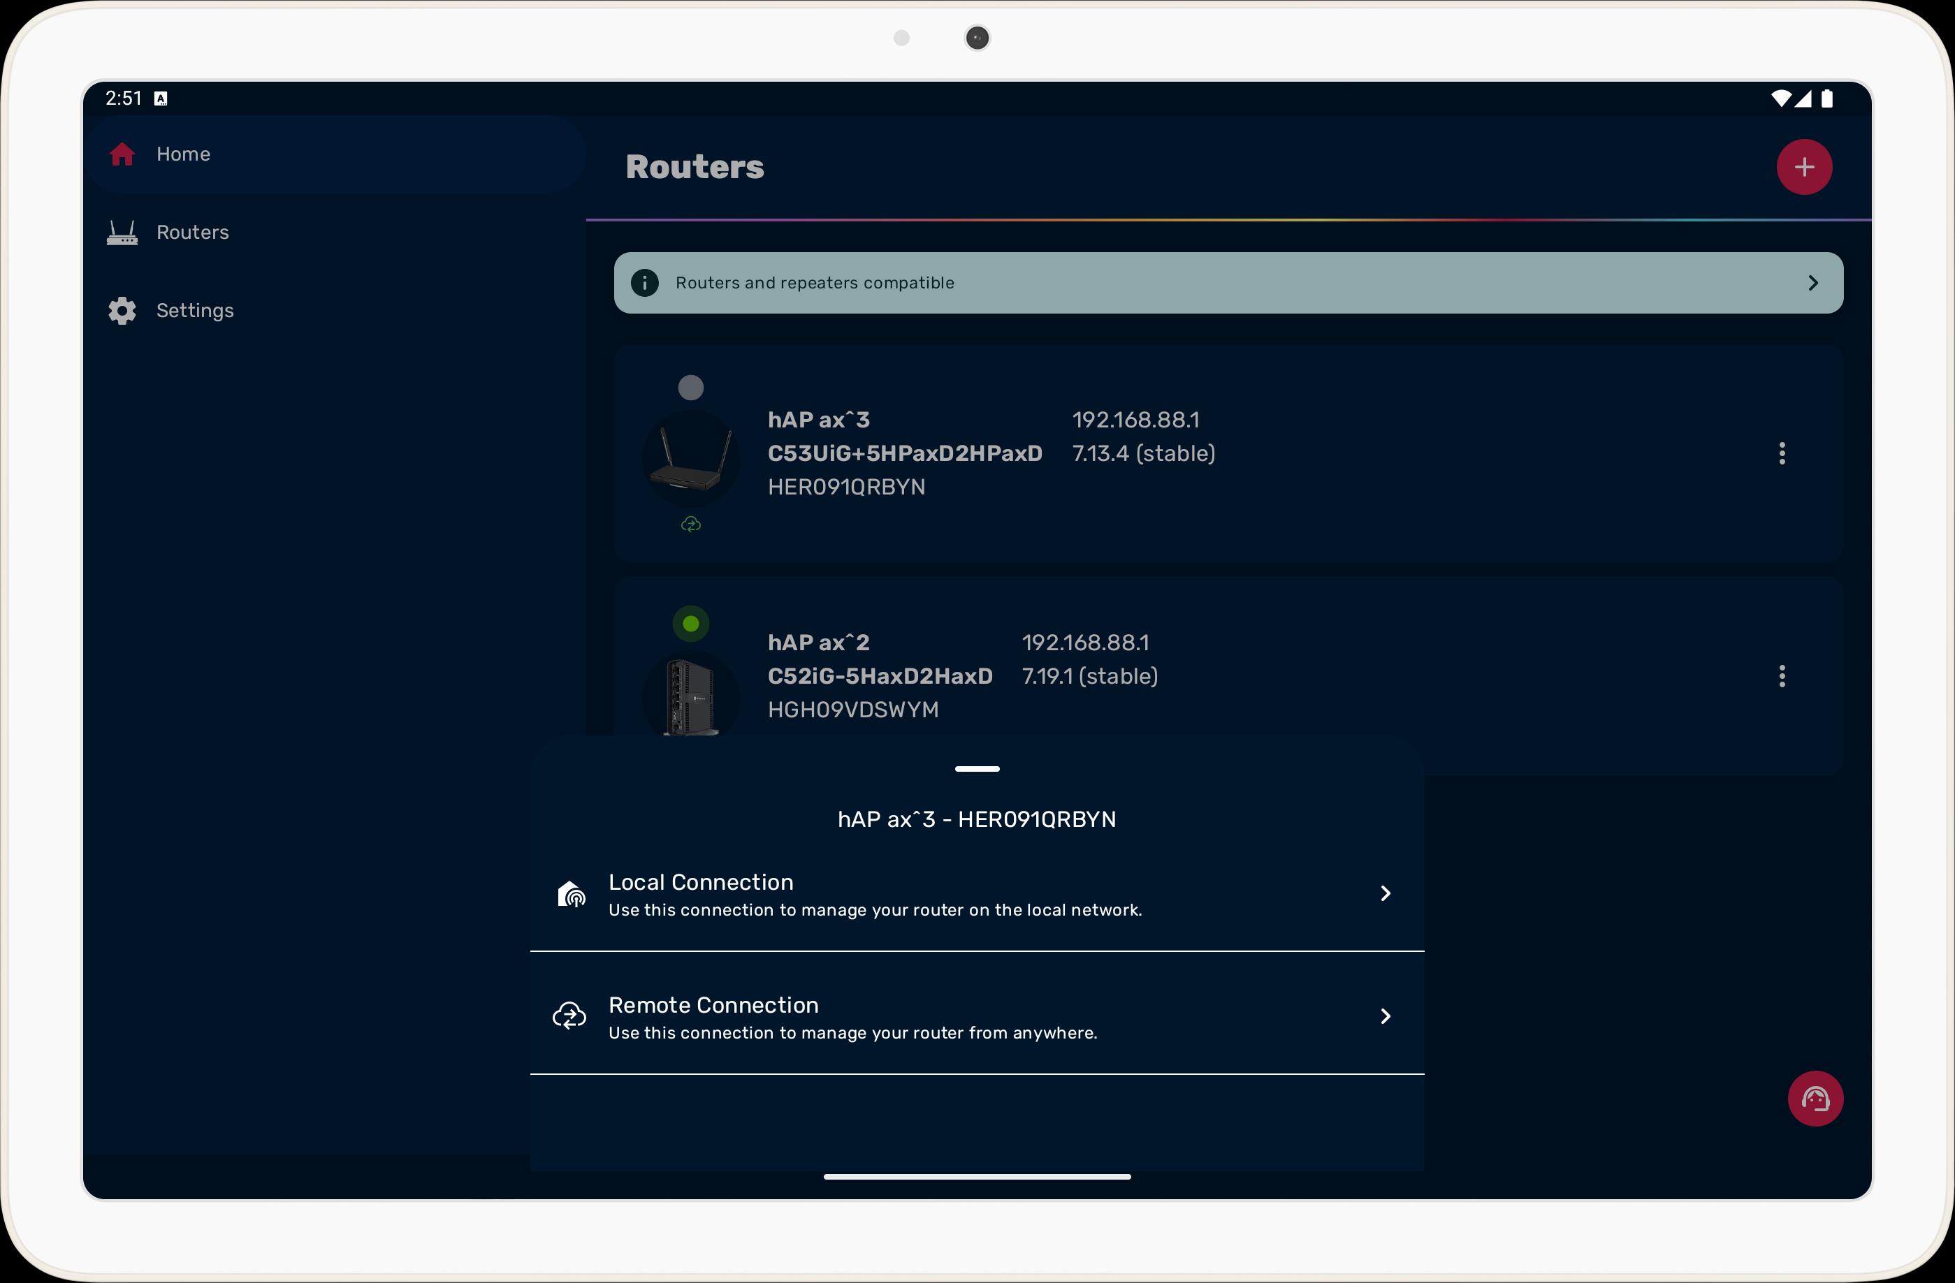Click the Wi-Fi status bar icon
This screenshot has height=1283, width=1955.
tap(1780, 98)
